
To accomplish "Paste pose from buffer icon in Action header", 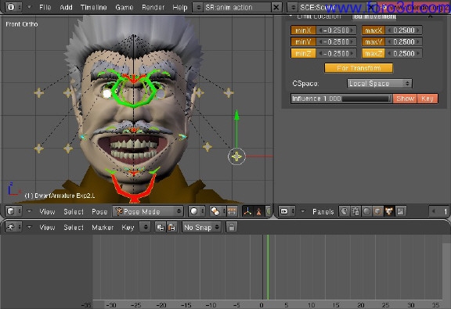I will (x=171, y=227).
